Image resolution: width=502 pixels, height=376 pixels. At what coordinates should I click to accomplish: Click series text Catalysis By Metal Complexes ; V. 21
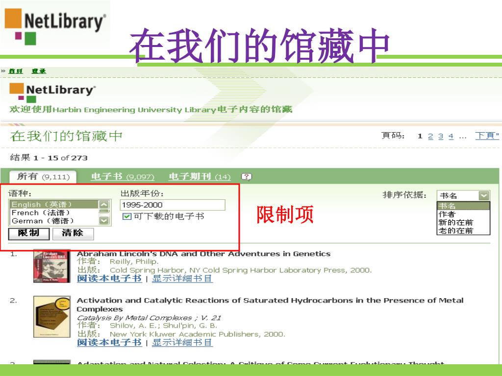coord(149,318)
